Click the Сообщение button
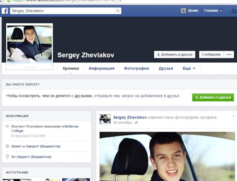Viewport: 237px width, 181px height. (211, 55)
